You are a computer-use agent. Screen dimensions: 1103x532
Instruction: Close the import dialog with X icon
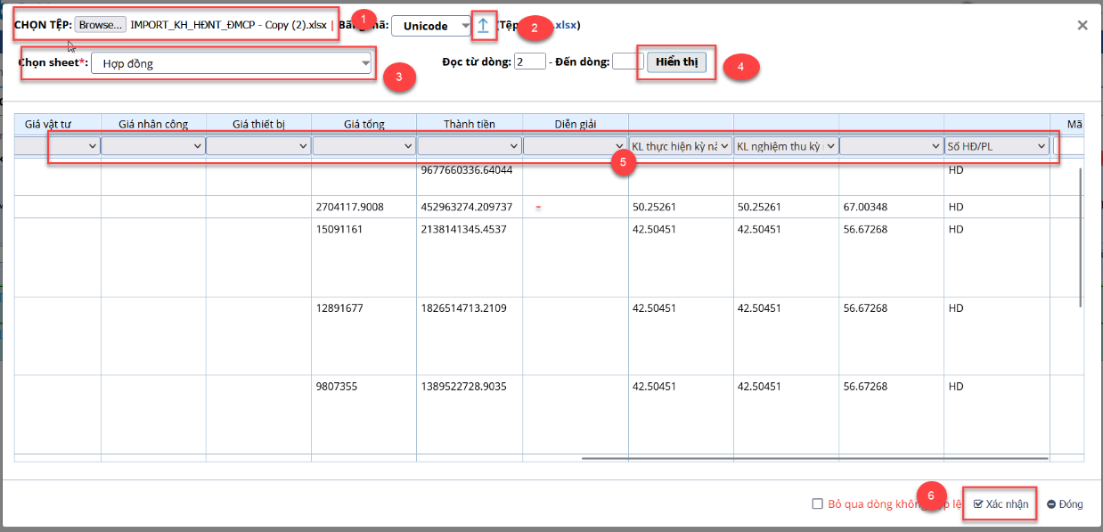1083,26
